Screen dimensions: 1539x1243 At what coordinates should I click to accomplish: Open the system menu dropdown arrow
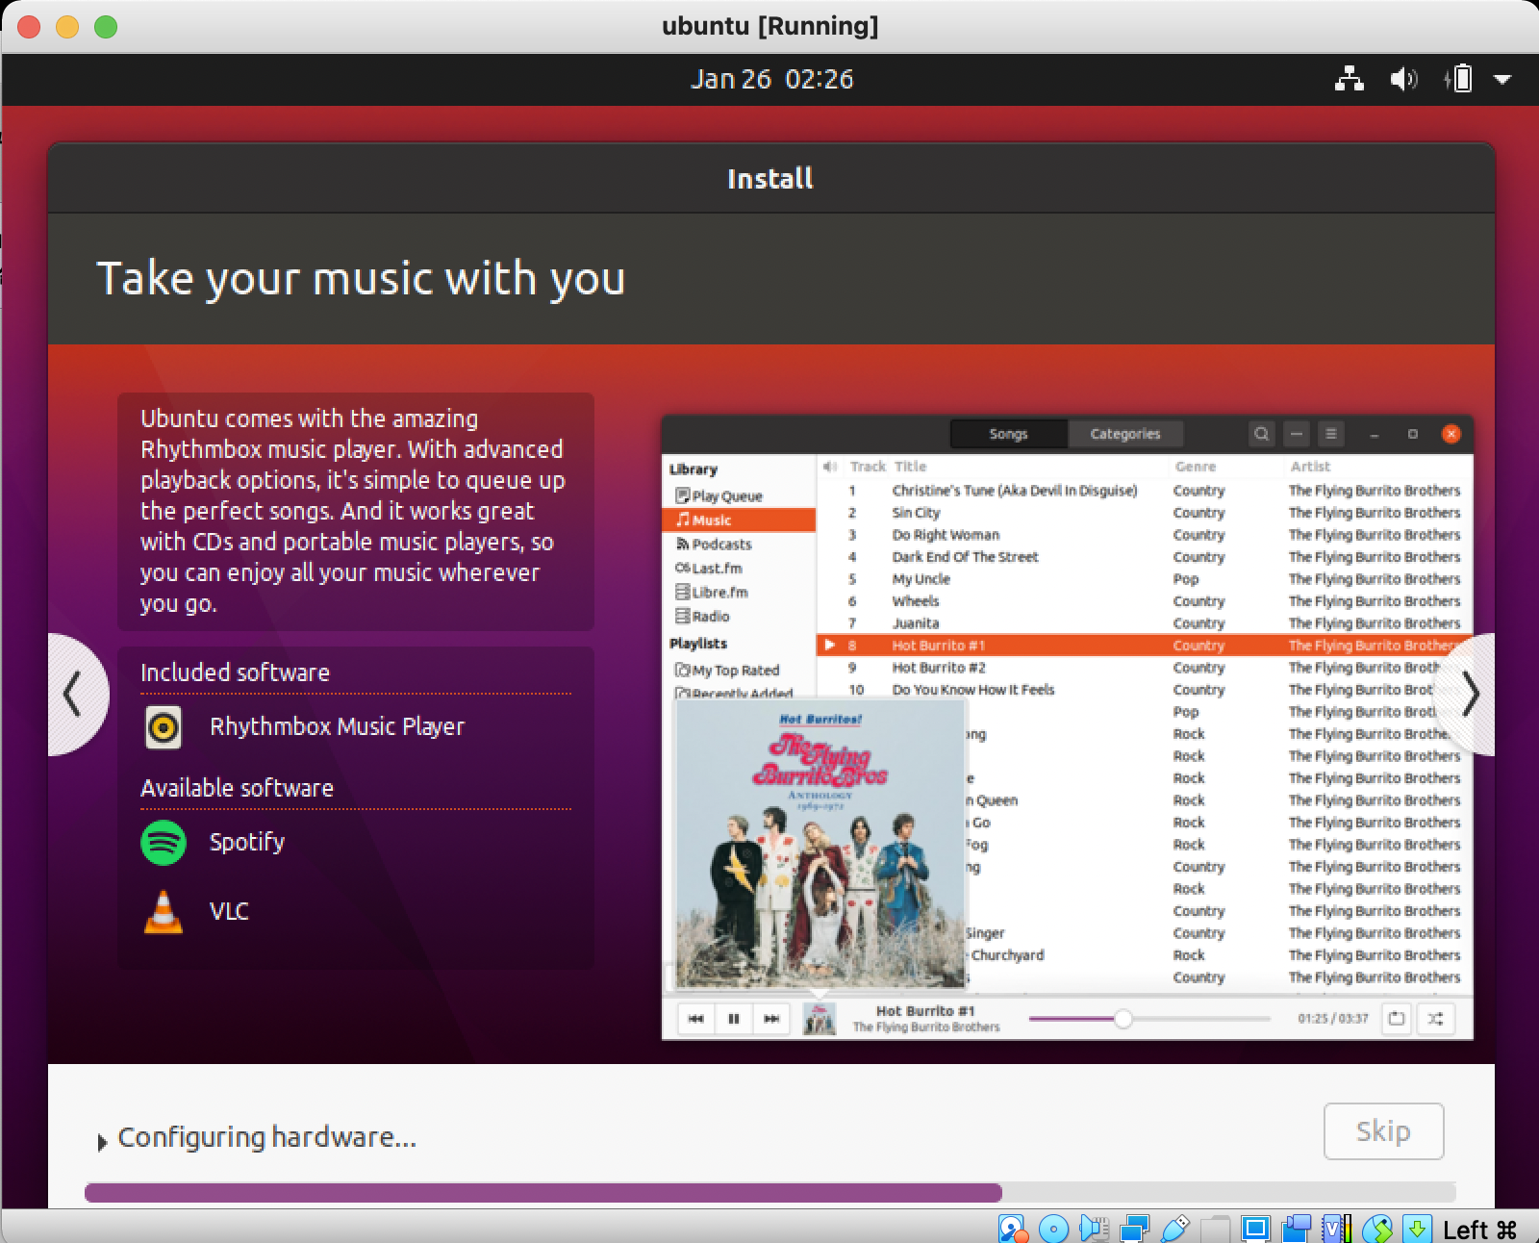(x=1502, y=79)
